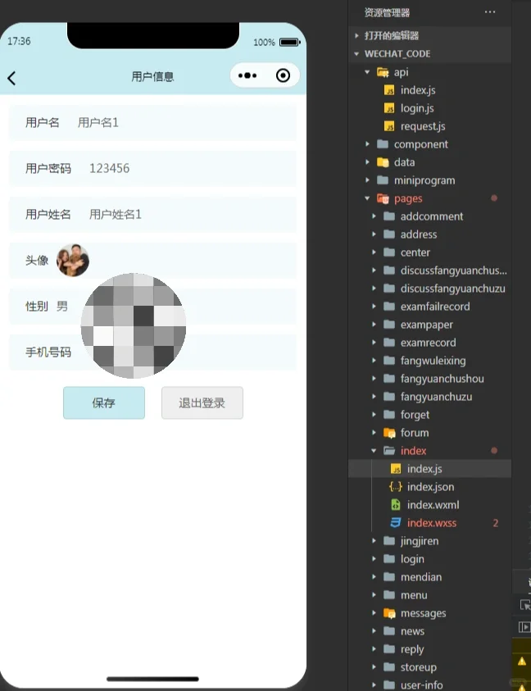The height and width of the screenshot is (691, 531).
Task: Click the 退出登录 button
Action: [202, 402]
